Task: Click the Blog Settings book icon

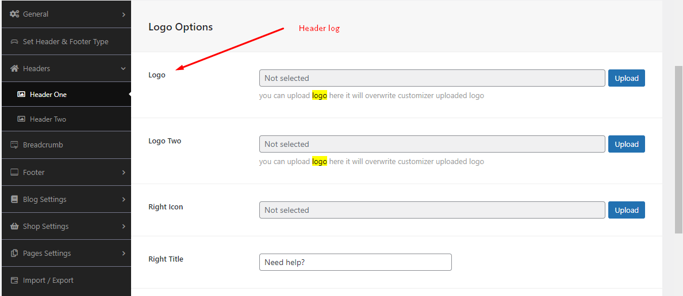Action: (x=15, y=200)
